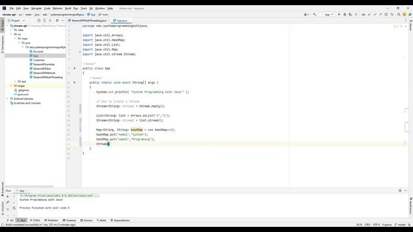Viewport: 413px width, 232px height.
Task: Push commits with the up-right arrow icon
Action: point(380,14)
